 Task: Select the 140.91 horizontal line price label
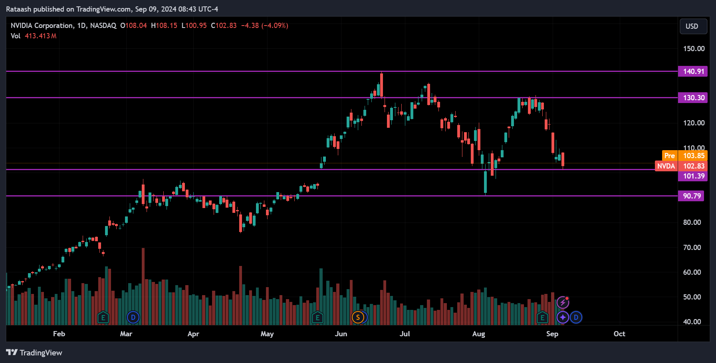click(x=693, y=71)
